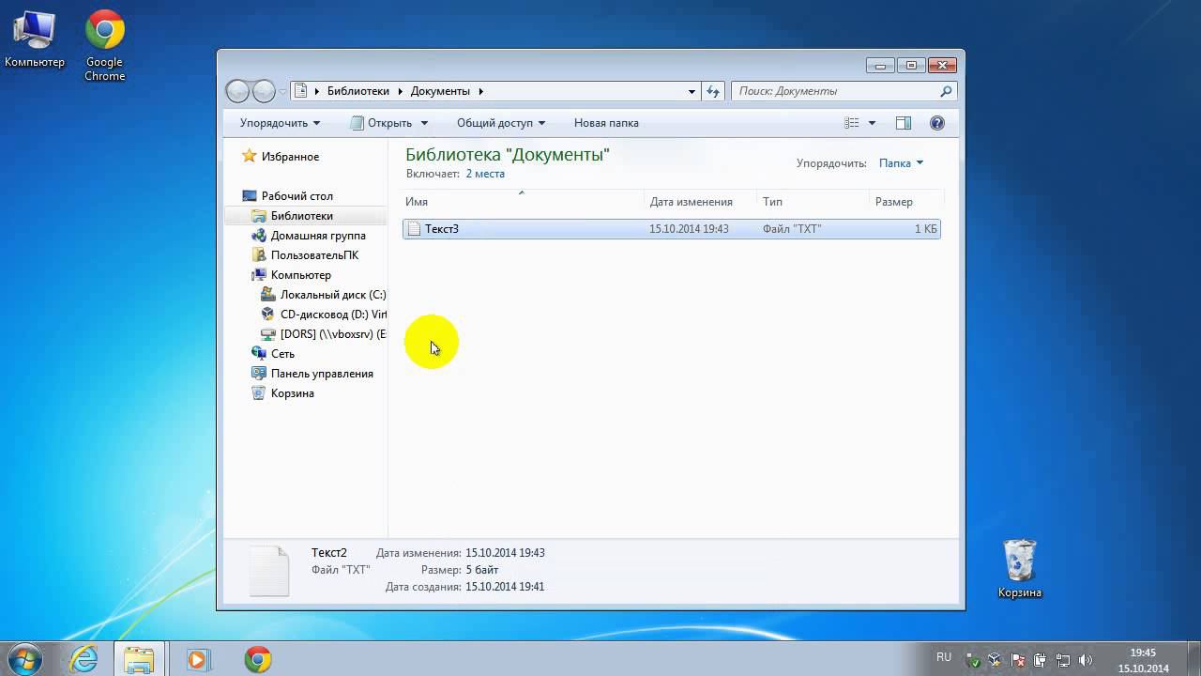Click the Корзина recycle bin on the desktop
This screenshot has height=676, width=1201.
(1020, 569)
